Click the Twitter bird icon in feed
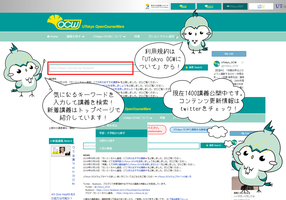This screenshot has height=200, width=286. (x=243, y=62)
